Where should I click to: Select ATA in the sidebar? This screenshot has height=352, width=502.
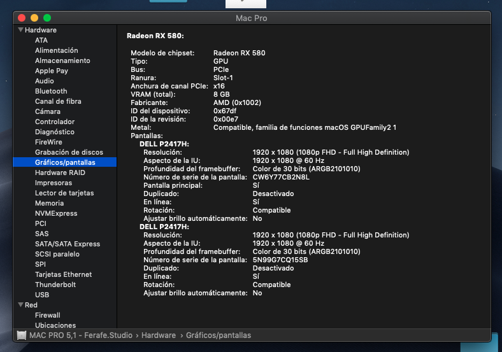point(41,40)
